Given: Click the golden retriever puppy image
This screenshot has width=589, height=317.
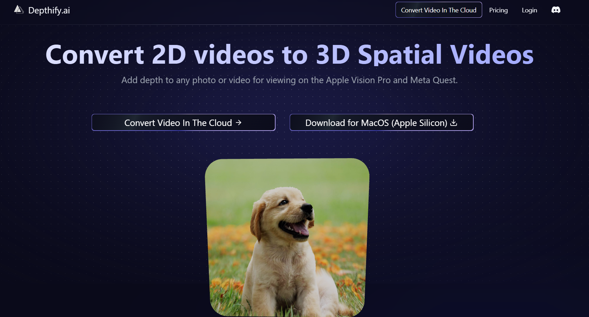Looking at the screenshot, I should 287,237.
